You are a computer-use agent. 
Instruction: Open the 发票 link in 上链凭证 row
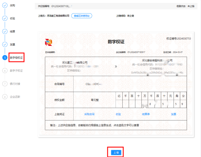click(x=173, y=114)
